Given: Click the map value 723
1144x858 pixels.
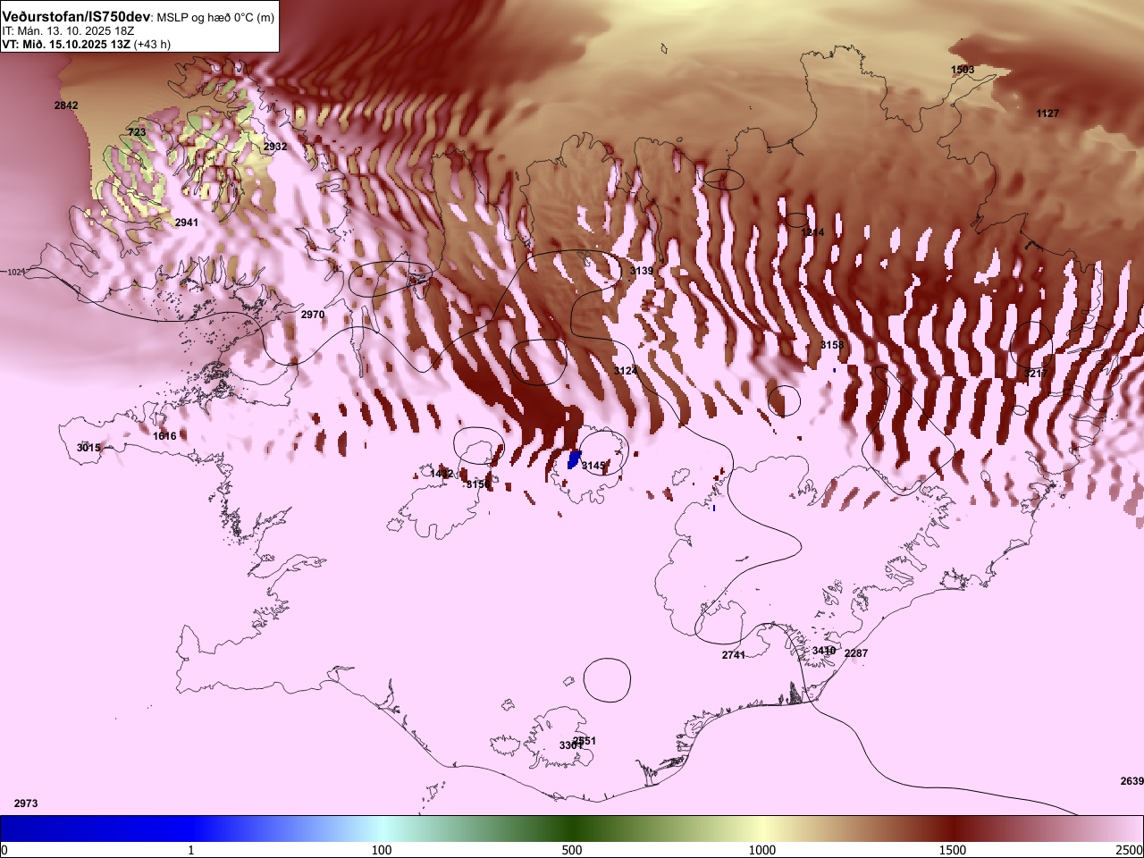Looking at the screenshot, I should [x=137, y=132].
